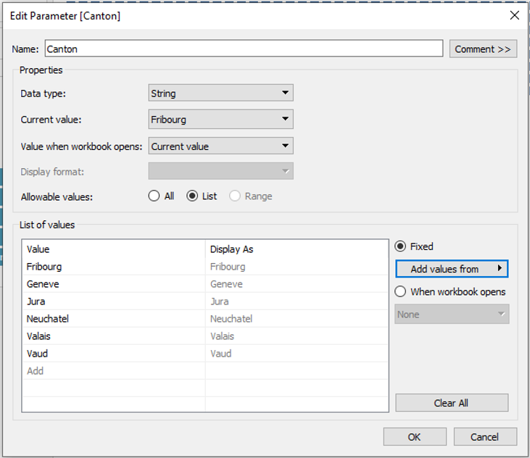Image resolution: width=530 pixels, height=458 pixels.
Task: Select the Vaud value cell
Action: point(114,354)
